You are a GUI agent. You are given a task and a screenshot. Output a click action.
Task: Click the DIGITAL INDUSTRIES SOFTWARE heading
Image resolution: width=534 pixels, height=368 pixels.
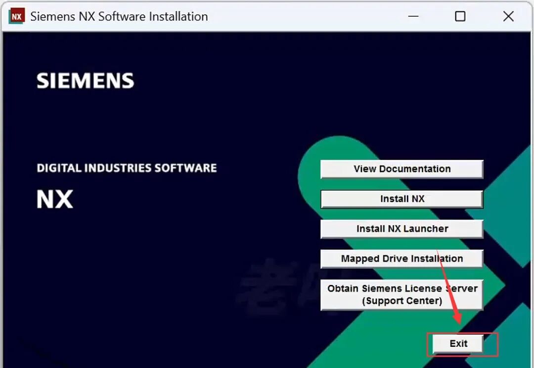click(x=127, y=168)
